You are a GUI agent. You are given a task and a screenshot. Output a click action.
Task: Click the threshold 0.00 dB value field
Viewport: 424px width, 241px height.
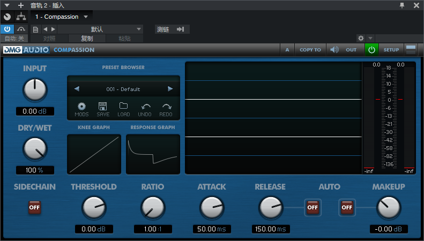pyautogui.click(x=94, y=229)
